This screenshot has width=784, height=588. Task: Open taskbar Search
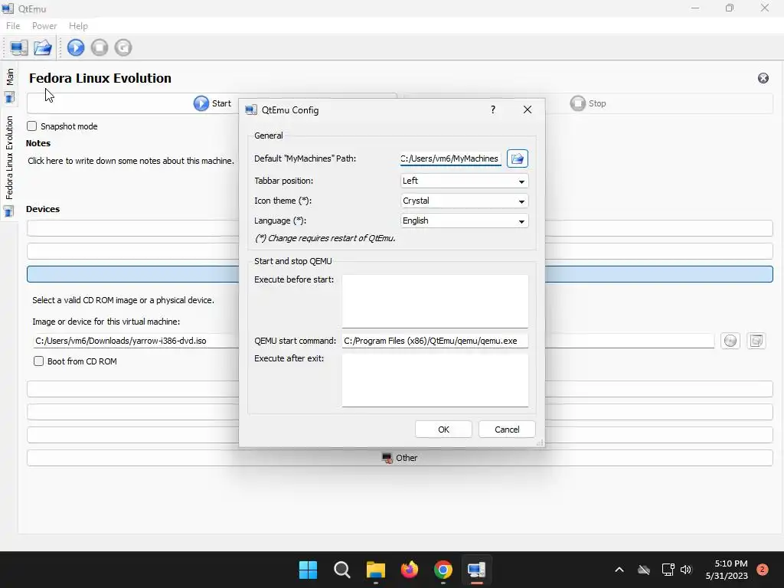click(342, 570)
